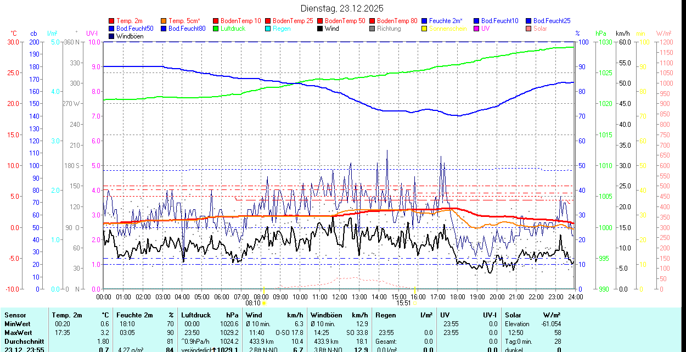Click the yellow Sonnenschein legend marker
Screen dimensions: 686x352
(x=424, y=29)
